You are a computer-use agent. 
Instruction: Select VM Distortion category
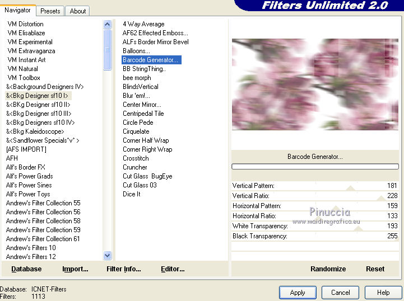[26, 24]
